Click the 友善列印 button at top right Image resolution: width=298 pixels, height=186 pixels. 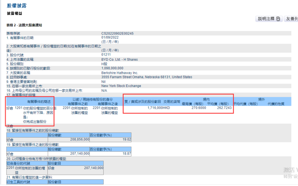tap(291, 19)
